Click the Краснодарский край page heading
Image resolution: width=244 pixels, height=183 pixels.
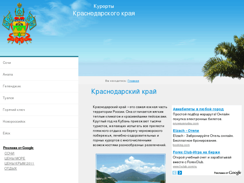(124, 92)
